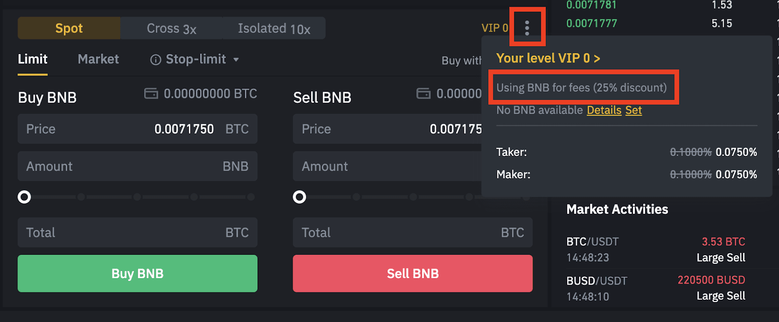Click the sell amount slider handle
Screen dimensions: 779x322
[x=299, y=197]
